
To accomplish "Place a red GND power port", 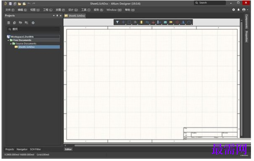I will click(153, 22).
